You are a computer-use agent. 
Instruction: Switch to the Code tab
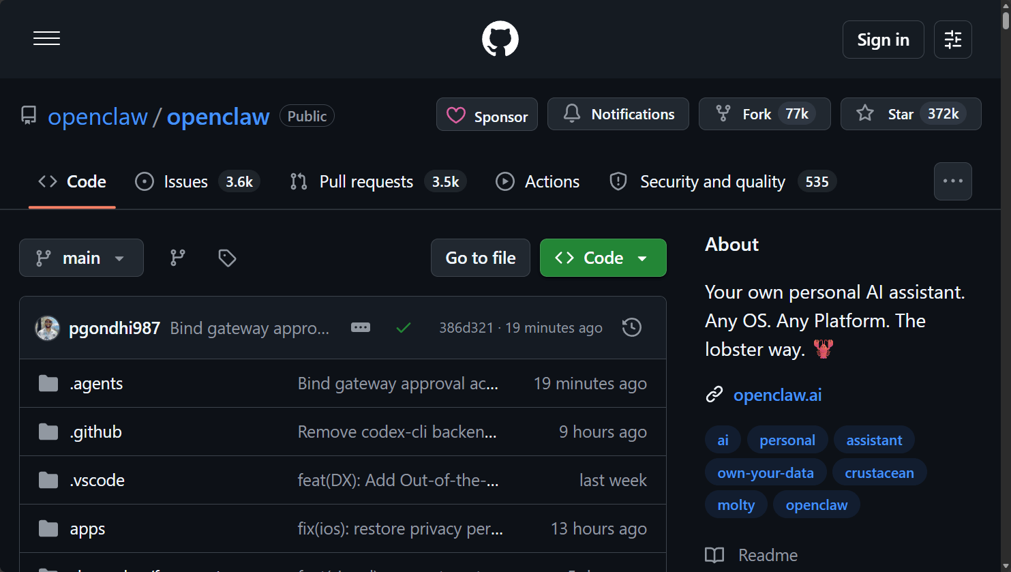(x=72, y=181)
